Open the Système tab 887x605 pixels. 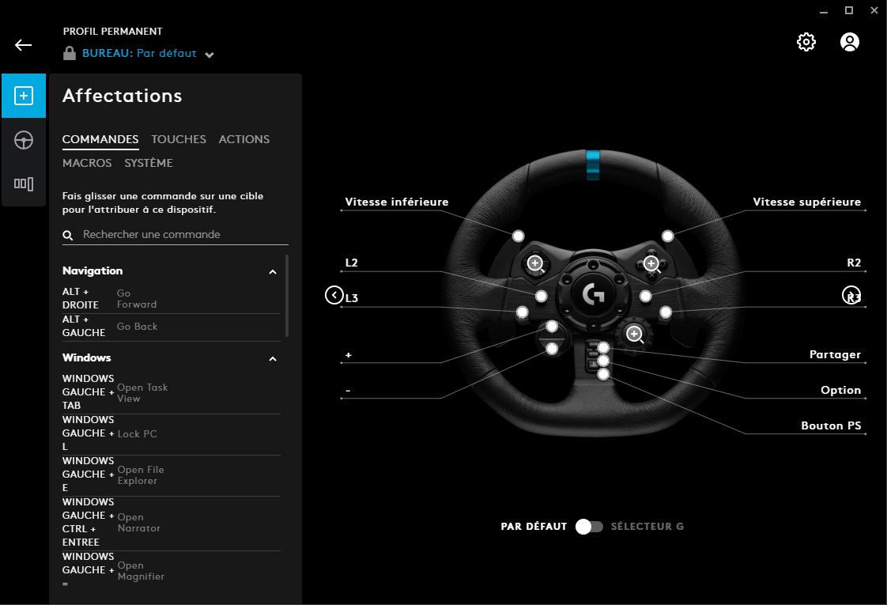(x=149, y=163)
